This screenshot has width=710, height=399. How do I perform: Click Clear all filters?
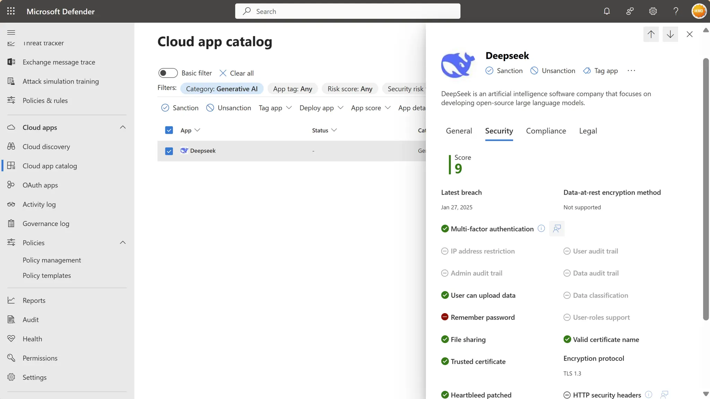[x=237, y=73]
